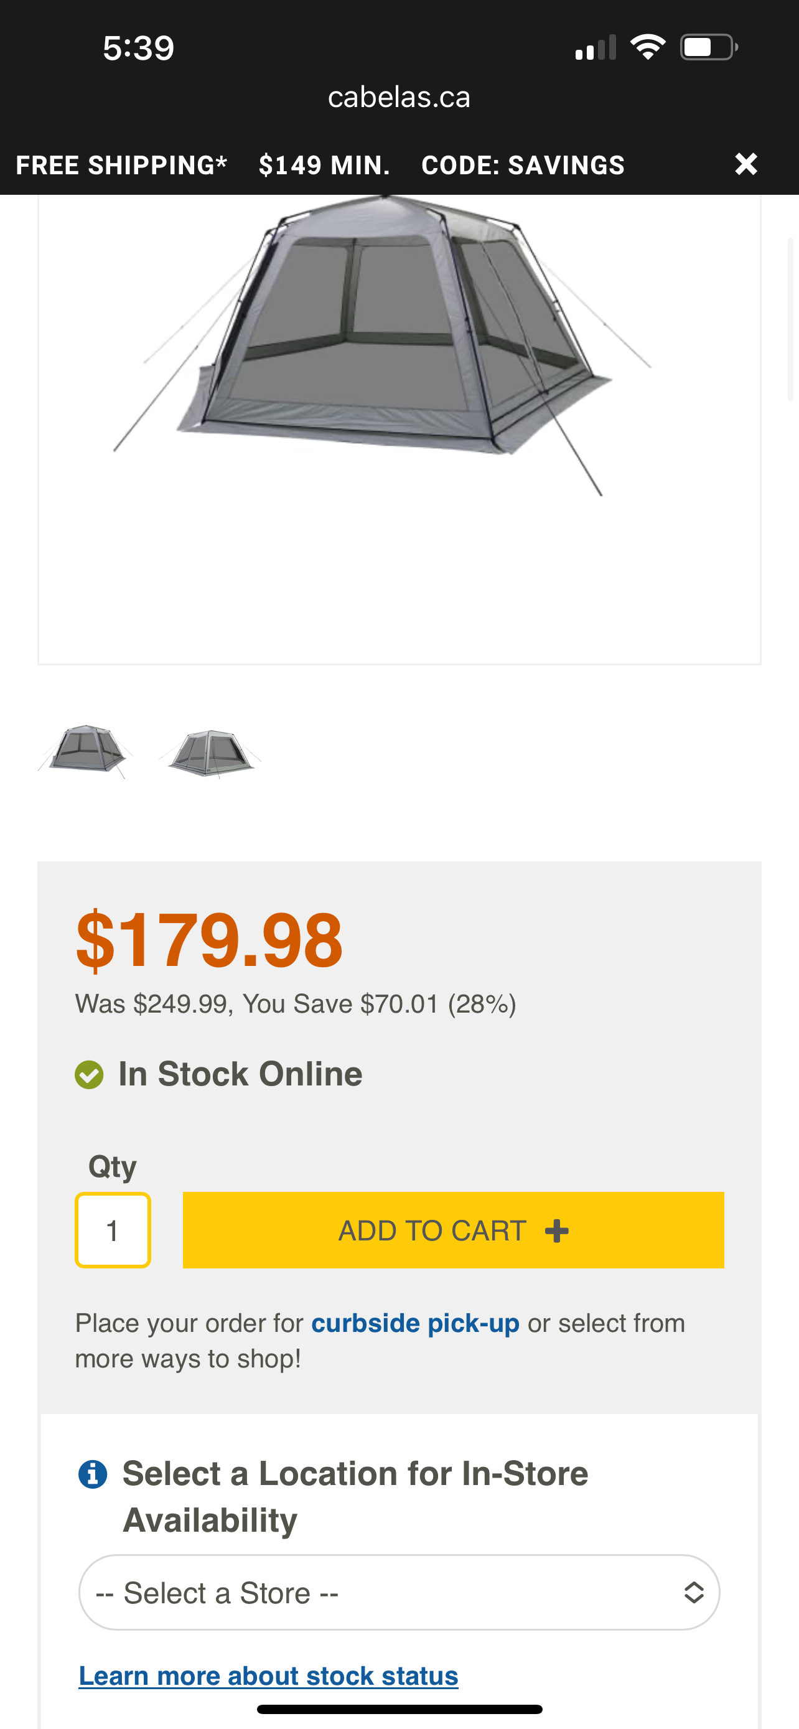Open the Select a Store dropdown
This screenshot has width=799, height=1729.
pos(398,1593)
